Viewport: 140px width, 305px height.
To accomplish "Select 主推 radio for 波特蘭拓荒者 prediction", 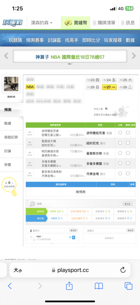I will (x=120, y=133).
